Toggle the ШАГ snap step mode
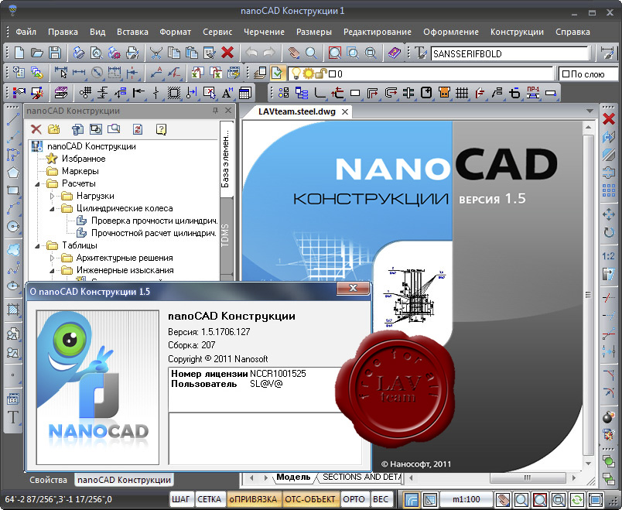The width and height of the screenshot is (622, 510). click(181, 499)
